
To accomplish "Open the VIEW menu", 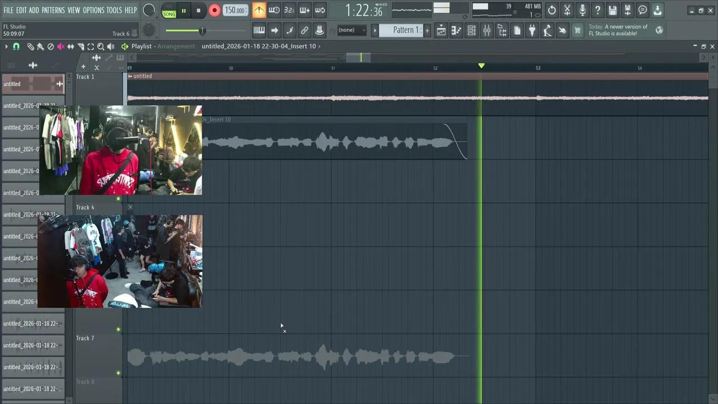I will [74, 10].
